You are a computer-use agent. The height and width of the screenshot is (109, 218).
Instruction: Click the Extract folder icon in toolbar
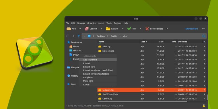(x=108, y=29)
